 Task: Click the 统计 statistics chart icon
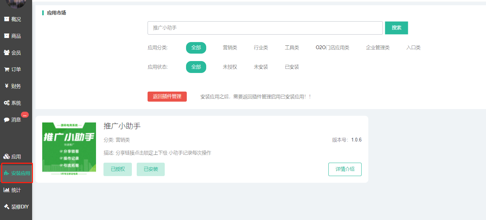6,190
